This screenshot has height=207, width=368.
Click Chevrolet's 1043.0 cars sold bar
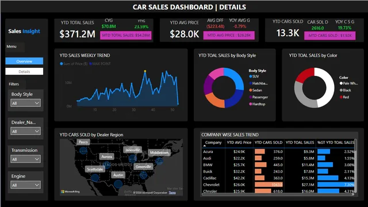[x=269, y=185]
